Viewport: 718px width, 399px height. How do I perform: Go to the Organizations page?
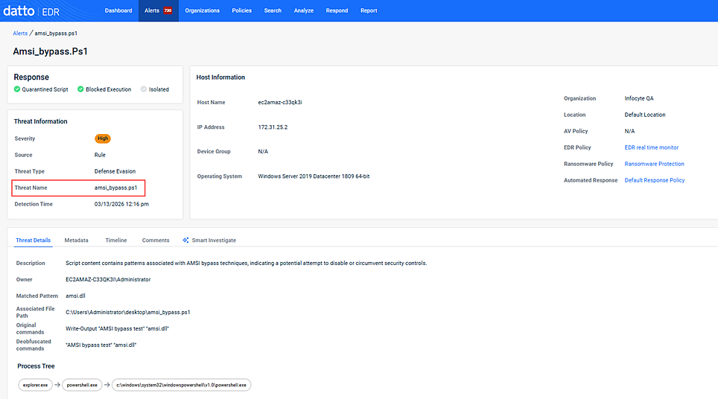202,10
